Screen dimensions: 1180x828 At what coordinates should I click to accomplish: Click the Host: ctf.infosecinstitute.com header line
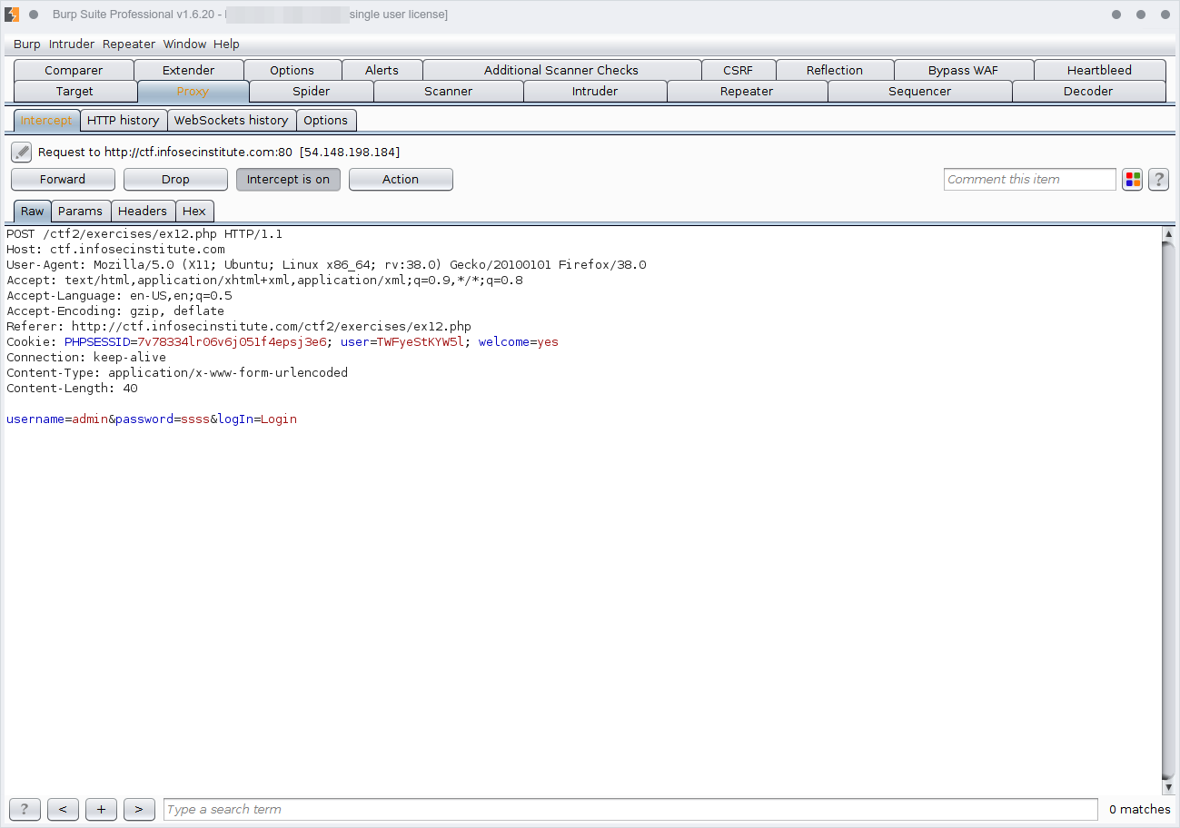(x=115, y=250)
